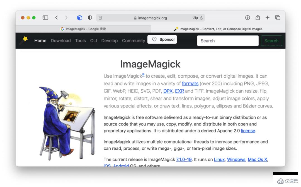Open the 7.1.0-19 release link
This screenshot has height=187, width=301.
[x=184, y=159]
